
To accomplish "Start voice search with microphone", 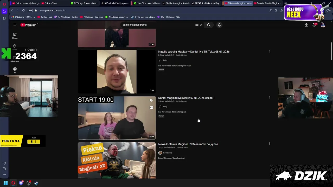I will 219,25.
